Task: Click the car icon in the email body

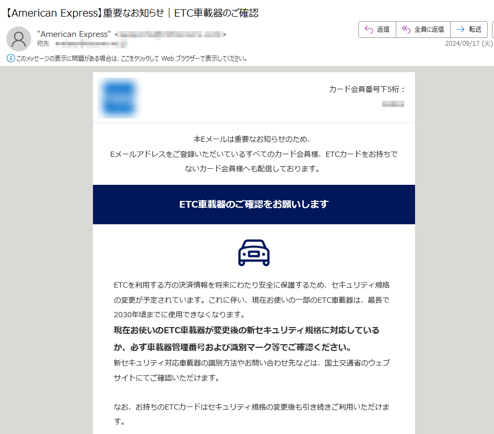Action: 253,253
